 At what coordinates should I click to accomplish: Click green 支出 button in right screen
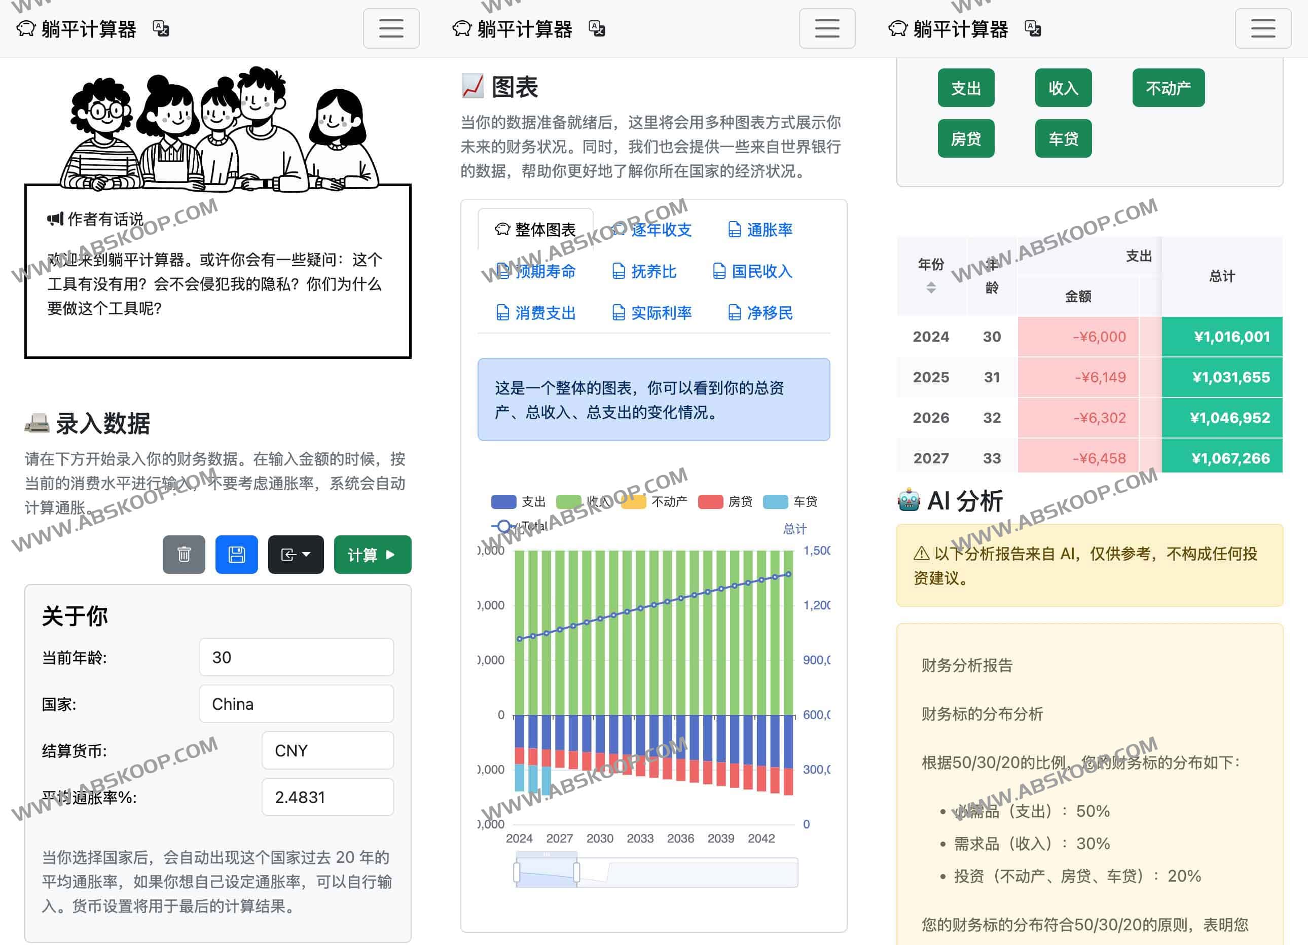966,88
